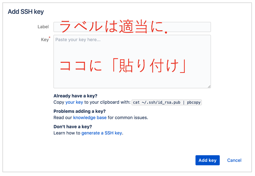255x176 pixels.
Task: Click the 'Don't have a key?' heading
Action: pyautogui.click(x=73, y=127)
